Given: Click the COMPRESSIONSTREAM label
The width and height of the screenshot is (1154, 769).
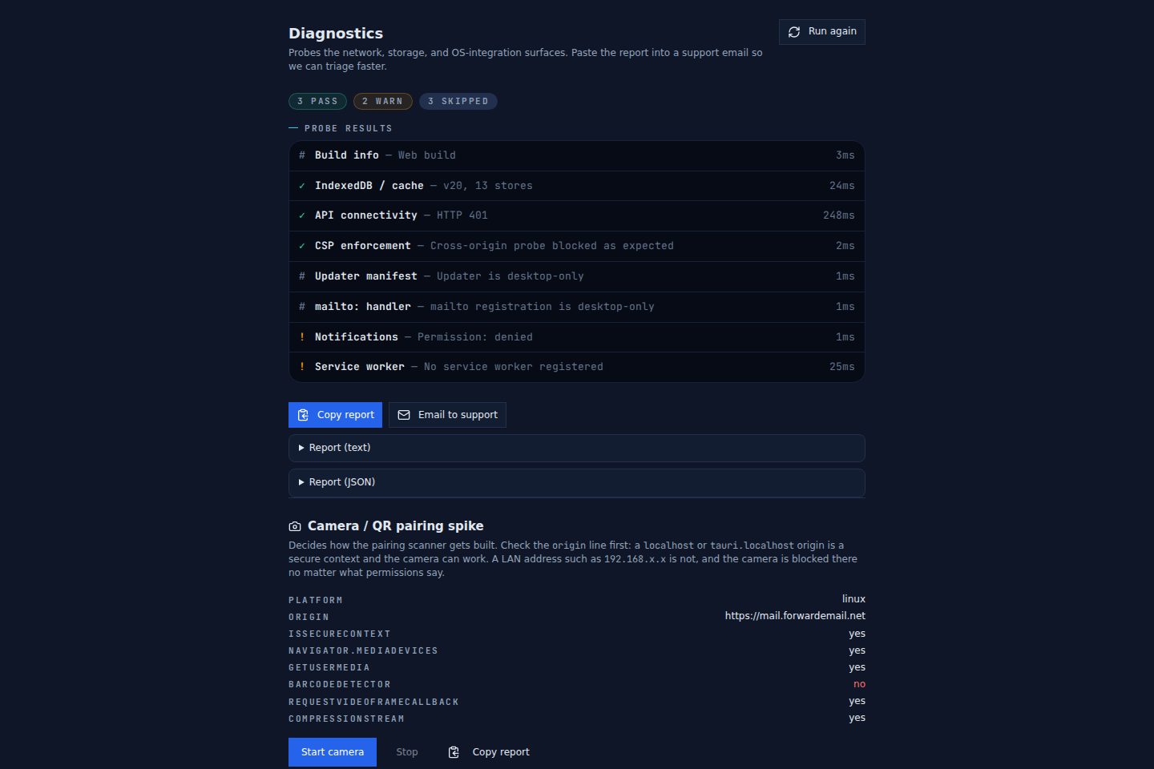Looking at the screenshot, I should click(x=346, y=719).
